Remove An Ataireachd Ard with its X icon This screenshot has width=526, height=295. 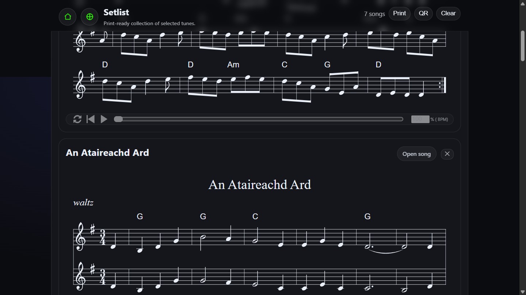[x=447, y=154]
